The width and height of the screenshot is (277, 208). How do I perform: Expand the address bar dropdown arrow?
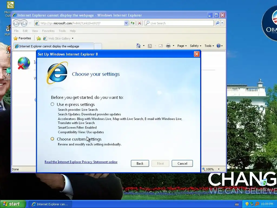tap(126, 23)
